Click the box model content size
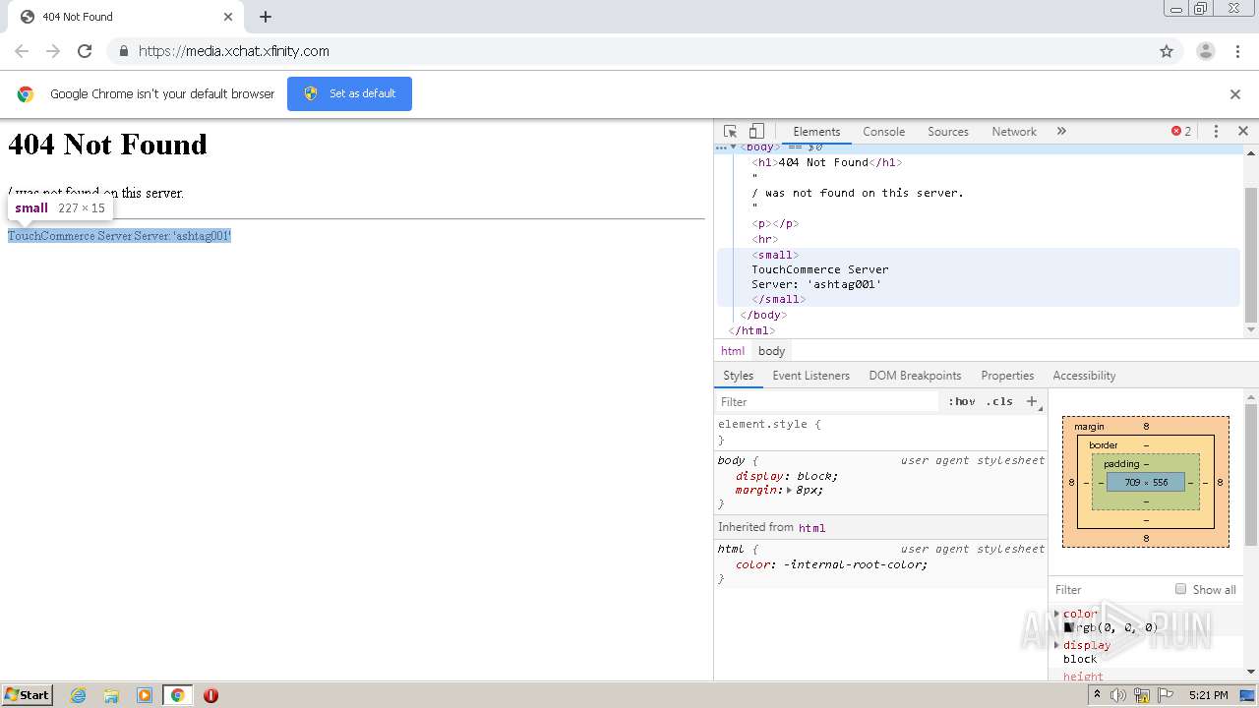The height and width of the screenshot is (708, 1259). tap(1146, 483)
